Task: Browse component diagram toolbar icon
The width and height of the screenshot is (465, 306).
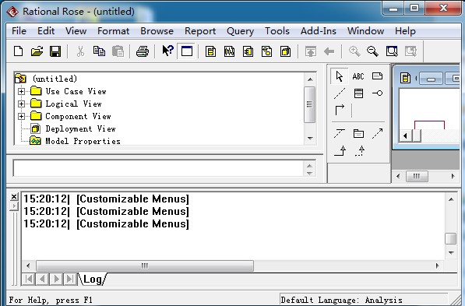Action: tap(248, 51)
